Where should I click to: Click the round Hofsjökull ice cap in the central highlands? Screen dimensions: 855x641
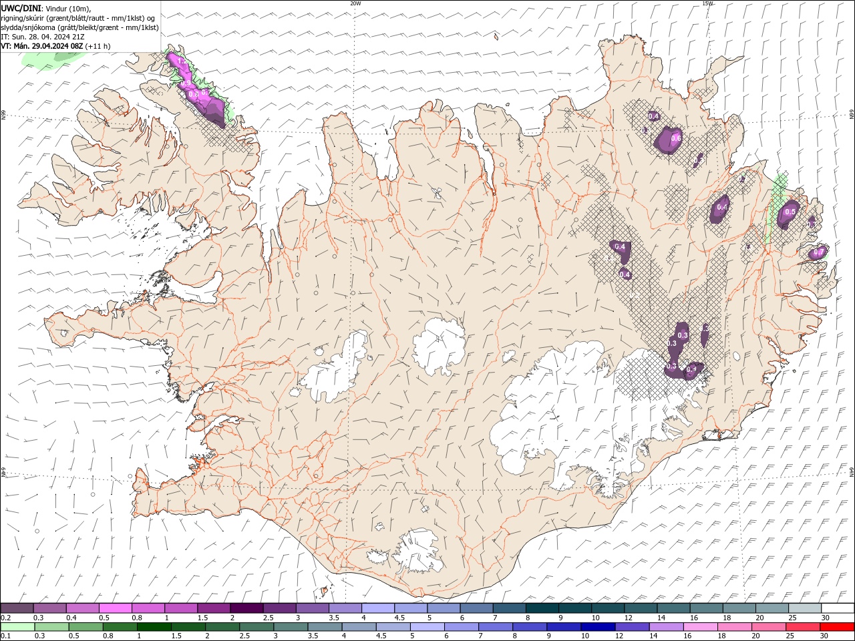[x=439, y=346]
